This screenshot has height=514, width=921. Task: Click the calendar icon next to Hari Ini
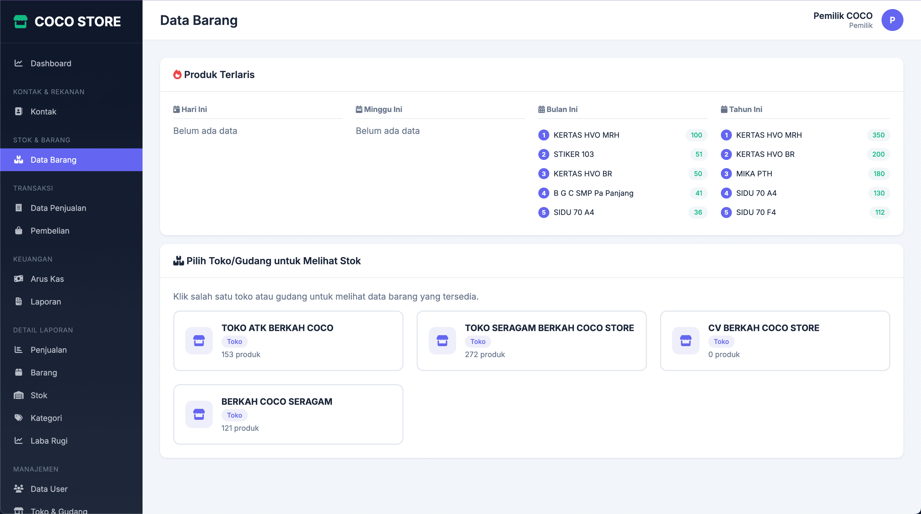point(176,109)
